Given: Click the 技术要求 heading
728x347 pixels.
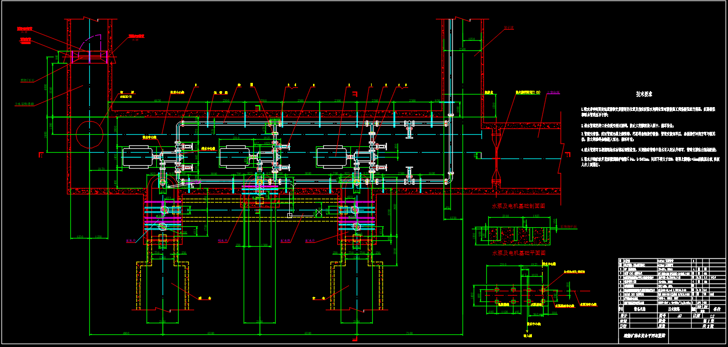Looking at the screenshot, I should [x=644, y=94].
